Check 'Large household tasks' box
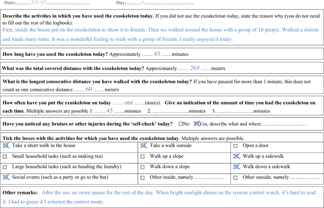The image size is (324, 208). click(5, 167)
